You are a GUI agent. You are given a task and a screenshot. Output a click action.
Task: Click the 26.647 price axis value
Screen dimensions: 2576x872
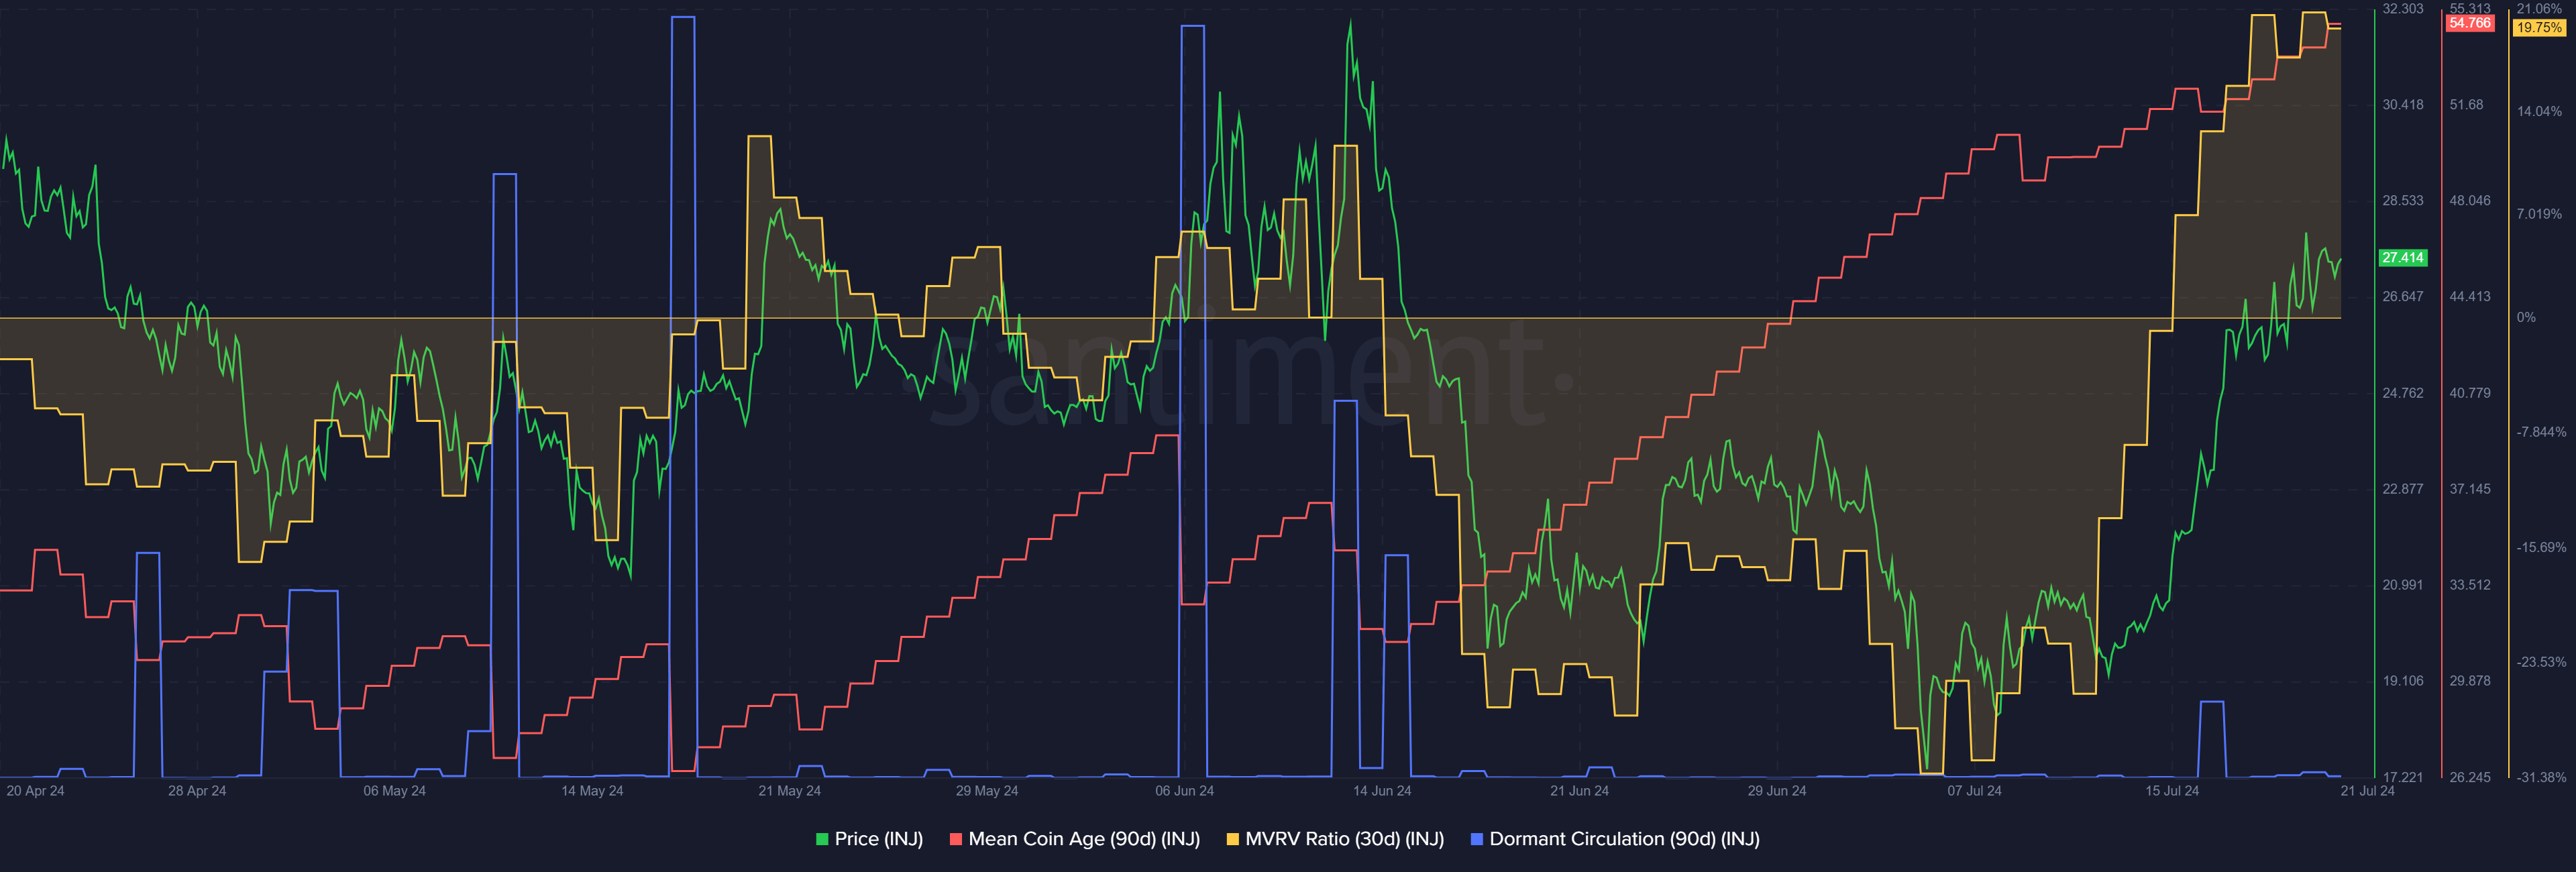pyautogui.click(x=2402, y=297)
